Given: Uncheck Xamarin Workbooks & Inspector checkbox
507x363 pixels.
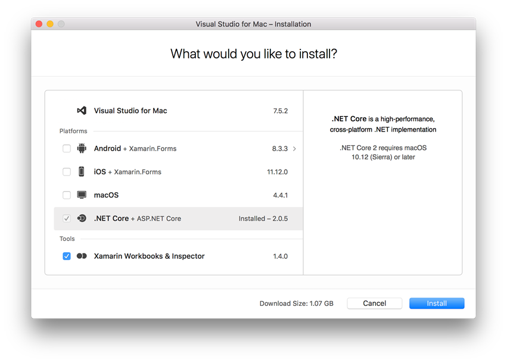Looking at the screenshot, I should [x=67, y=256].
